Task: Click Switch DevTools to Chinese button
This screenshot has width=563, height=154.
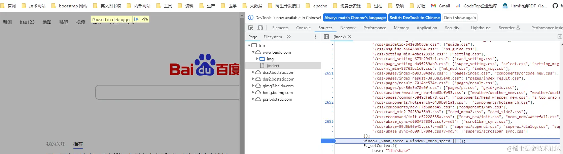Action: tap(415, 18)
